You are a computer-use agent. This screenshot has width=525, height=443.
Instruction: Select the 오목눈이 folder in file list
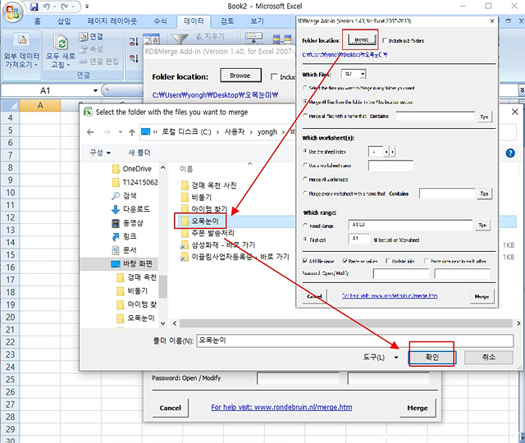pyautogui.click(x=200, y=221)
